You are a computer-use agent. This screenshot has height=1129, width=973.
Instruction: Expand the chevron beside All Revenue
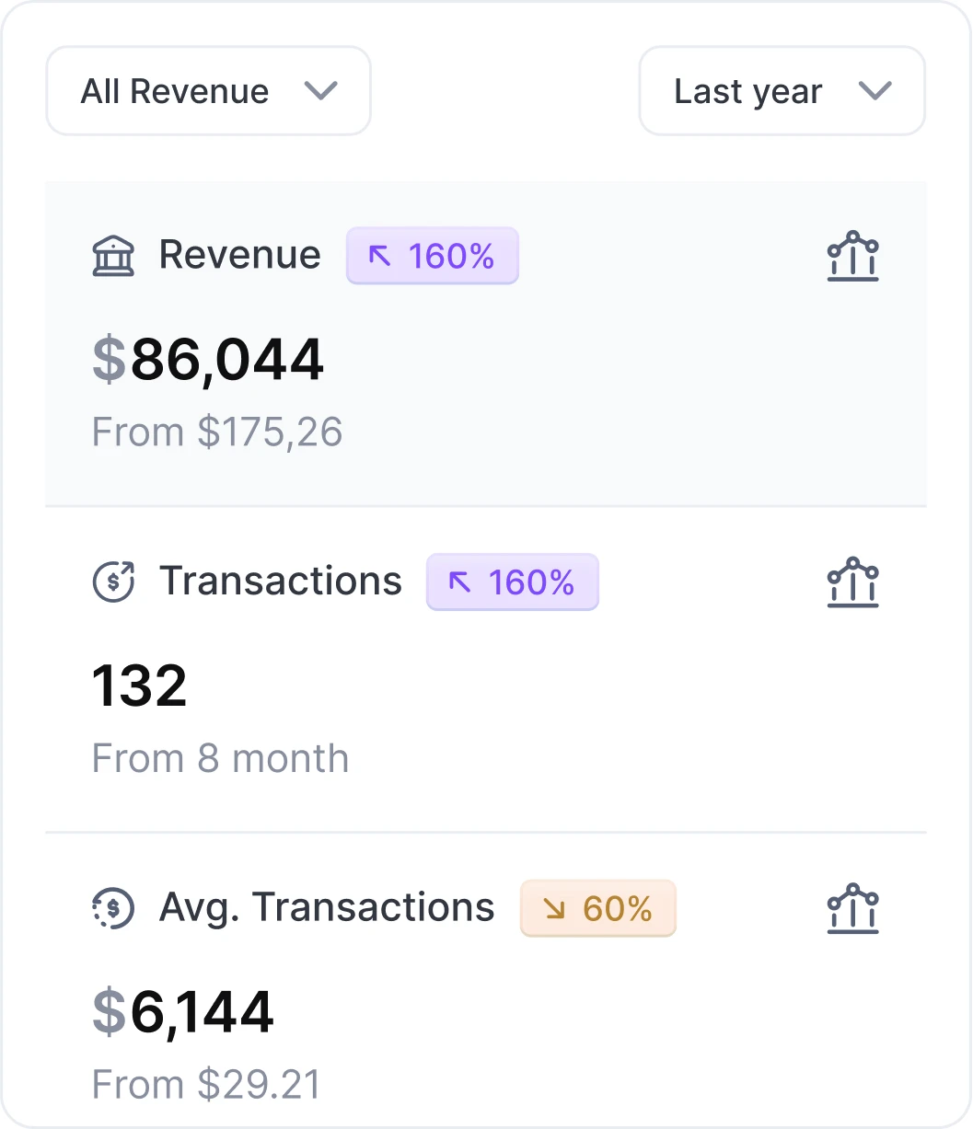click(x=321, y=91)
